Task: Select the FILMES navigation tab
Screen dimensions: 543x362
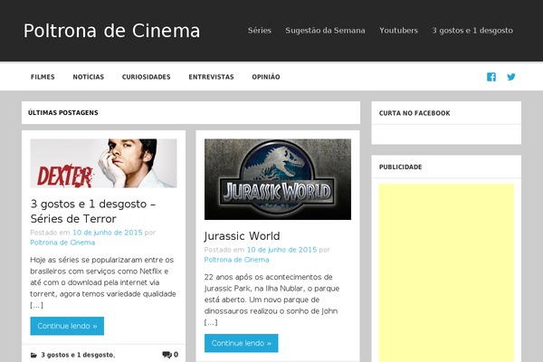Action: coord(43,77)
